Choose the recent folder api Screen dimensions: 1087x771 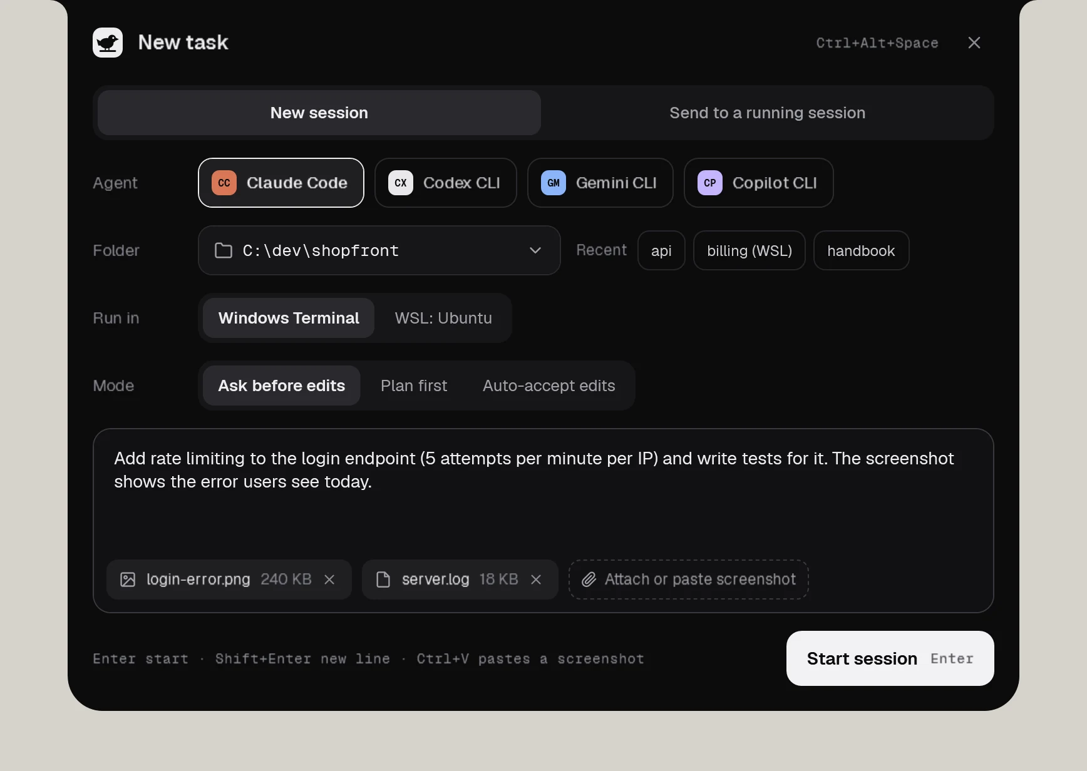661,250
